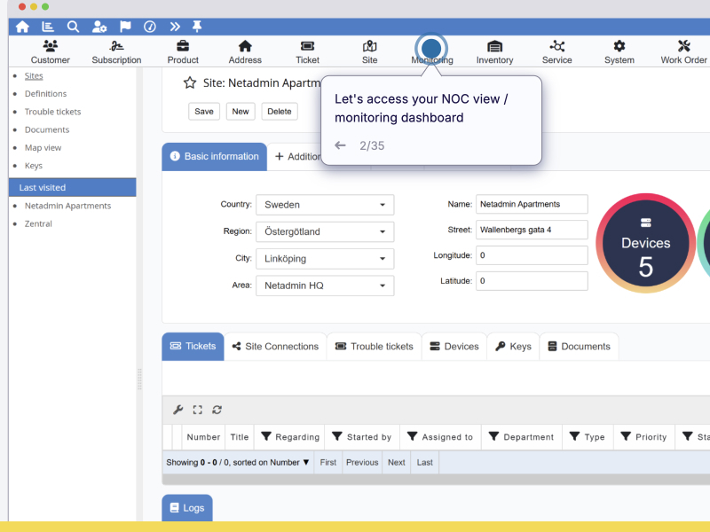
Task: Go to Next page of tickets
Action: 396,462
